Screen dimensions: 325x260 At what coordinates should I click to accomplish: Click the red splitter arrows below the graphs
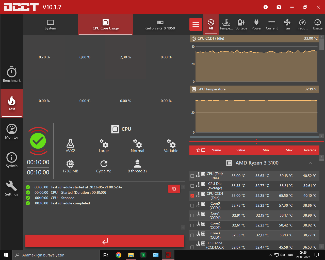[256, 141]
